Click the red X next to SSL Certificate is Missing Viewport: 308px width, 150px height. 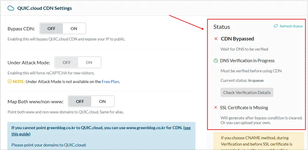click(215, 107)
